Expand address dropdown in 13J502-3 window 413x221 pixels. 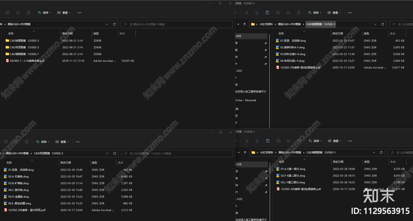pyautogui.click(x=375, y=24)
